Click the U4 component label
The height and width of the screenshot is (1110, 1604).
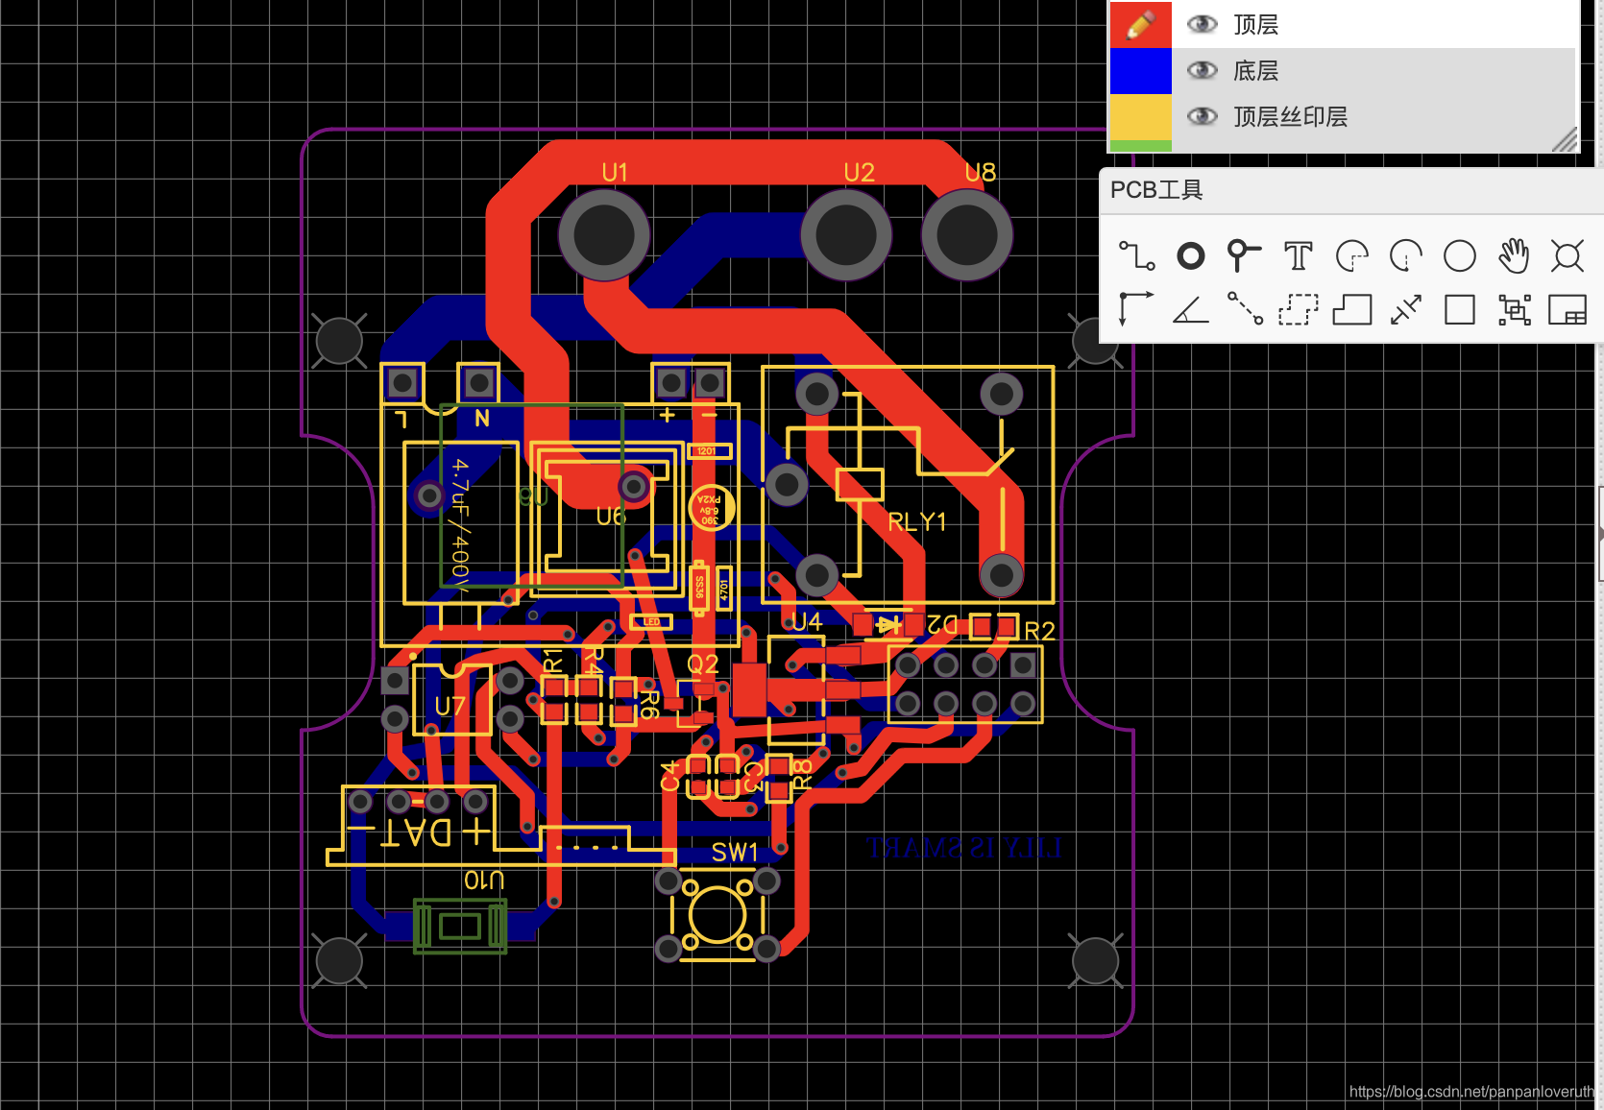tap(807, 622)
